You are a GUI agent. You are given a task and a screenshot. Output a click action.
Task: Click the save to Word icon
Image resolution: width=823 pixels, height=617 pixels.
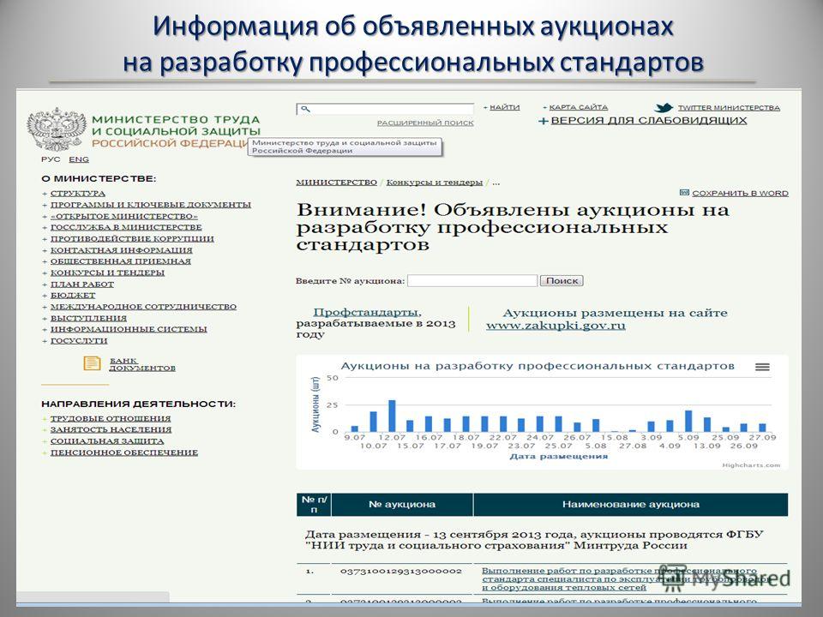pos(684,193)
